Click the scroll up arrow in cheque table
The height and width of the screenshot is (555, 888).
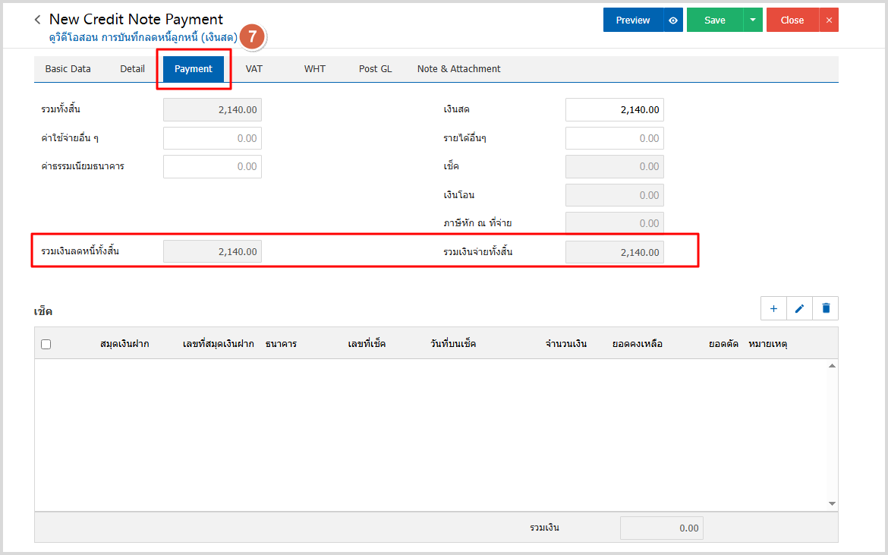tap(832, 366)
